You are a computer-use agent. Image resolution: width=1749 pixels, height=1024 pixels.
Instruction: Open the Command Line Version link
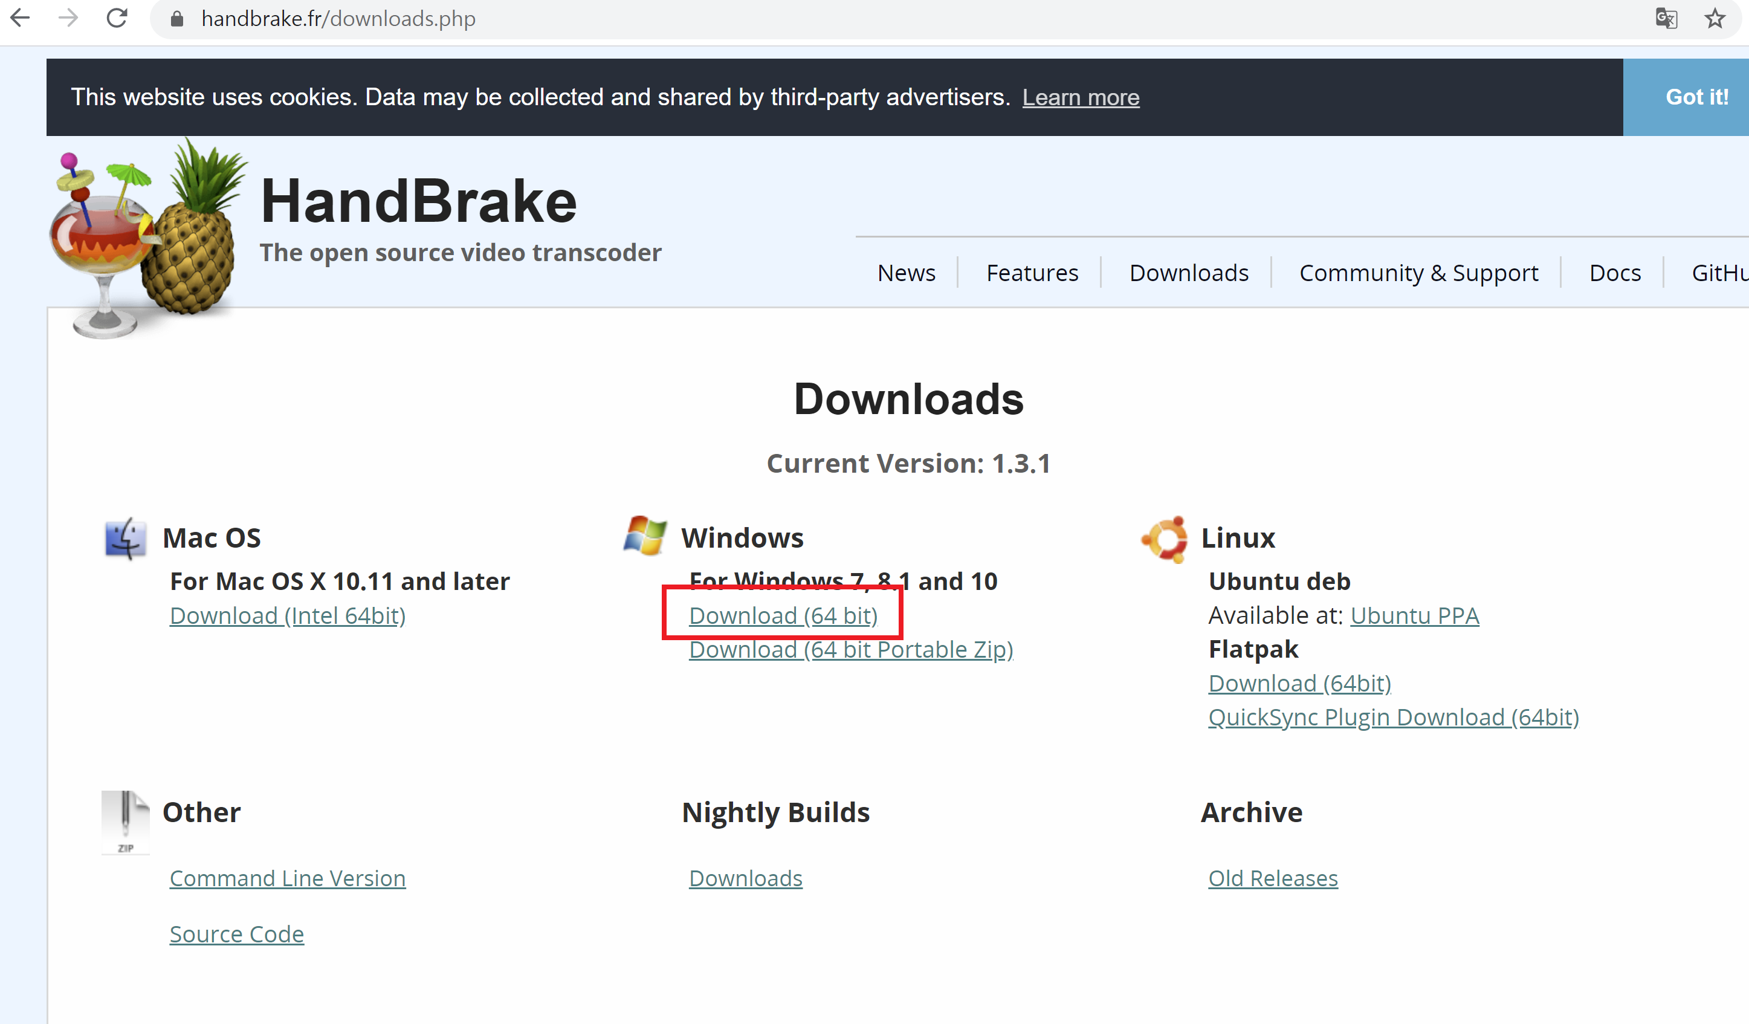[x=287, y=879]
